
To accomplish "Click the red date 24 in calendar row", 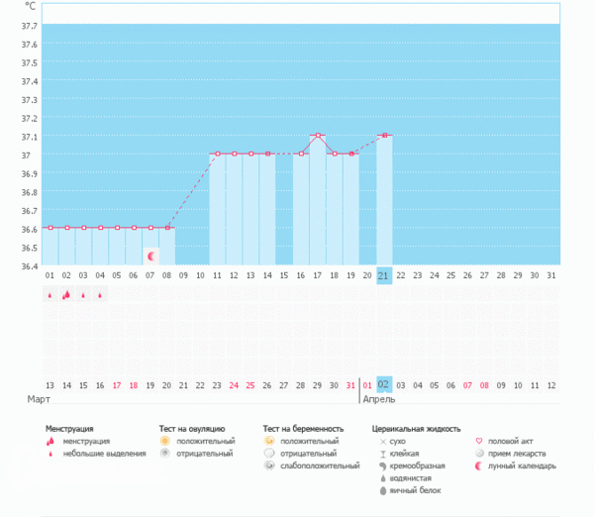I will point(234,384).
